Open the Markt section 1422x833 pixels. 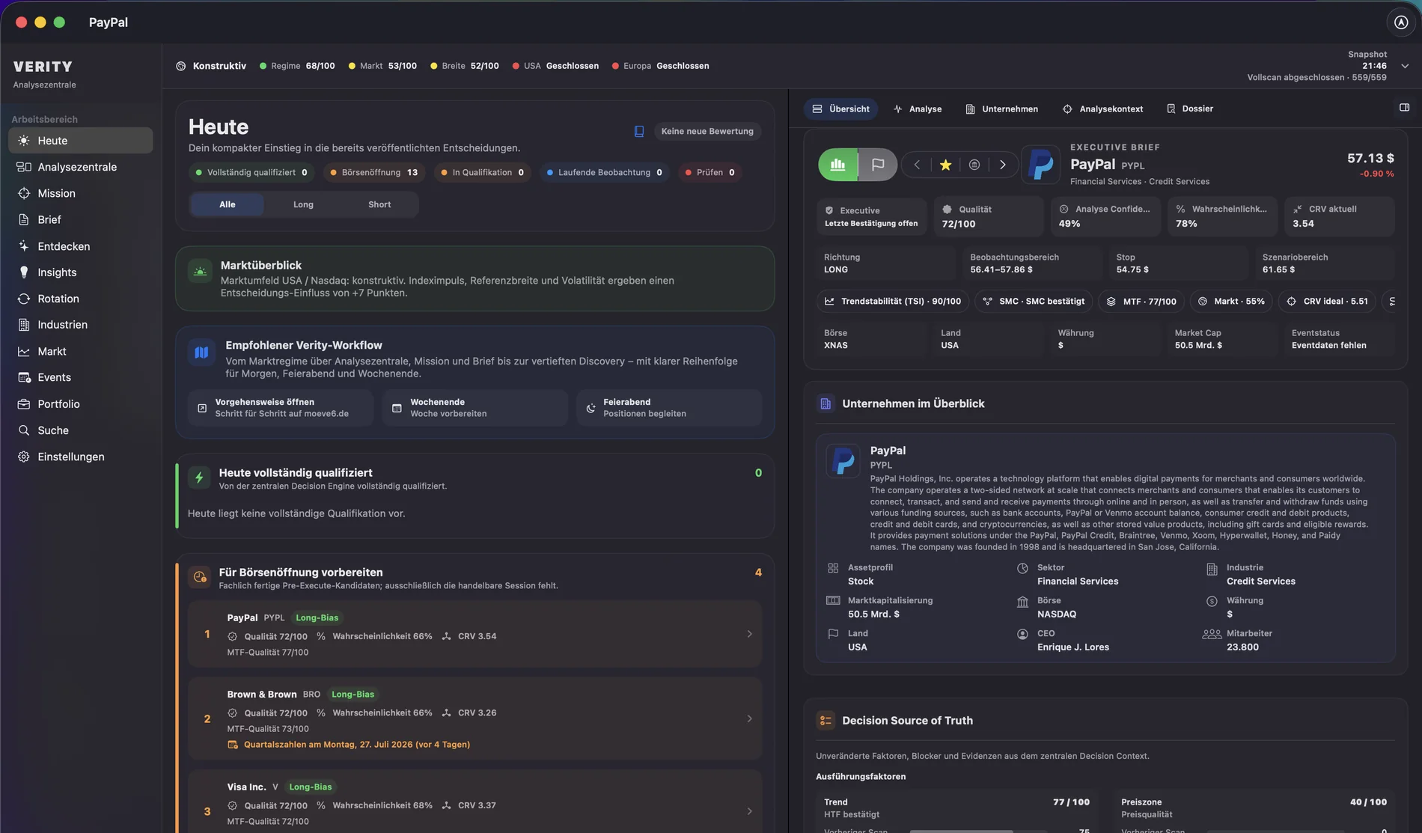tap(80, 351)
